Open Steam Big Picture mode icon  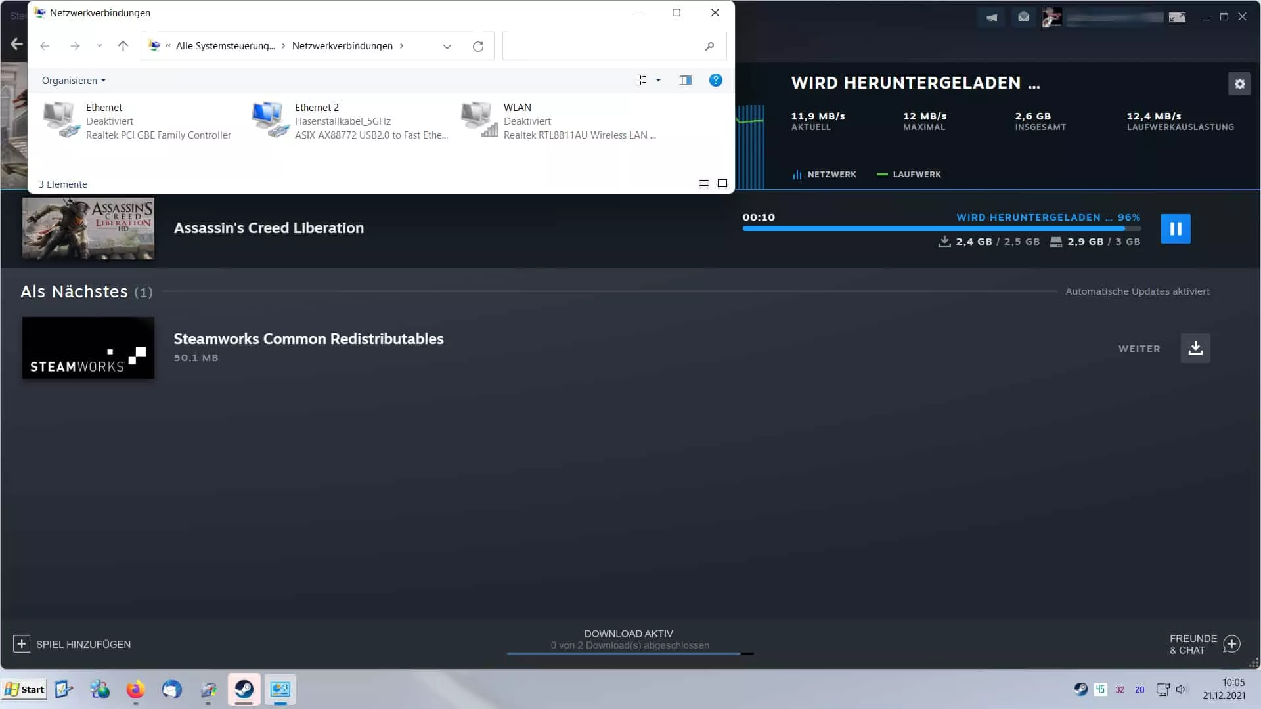coord(1177,17)
